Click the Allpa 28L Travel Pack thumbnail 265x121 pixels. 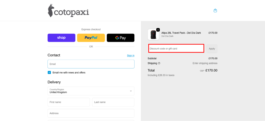153,35
